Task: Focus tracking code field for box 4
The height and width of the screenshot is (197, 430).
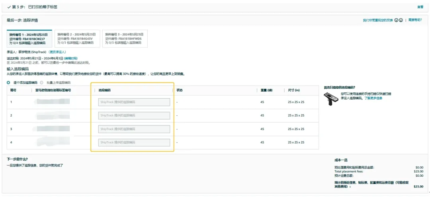Action: pos(134,142)
